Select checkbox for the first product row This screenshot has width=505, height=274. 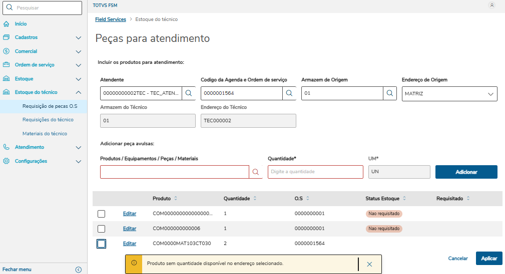click(x=102, y=214)
